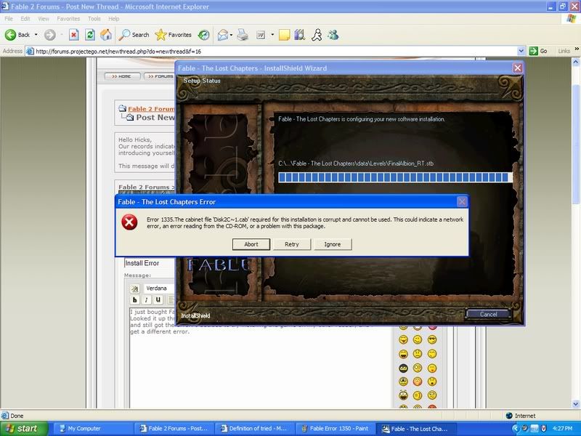Click the address bar URL field
The image size is (581, 436).
[x=276, y=51]
